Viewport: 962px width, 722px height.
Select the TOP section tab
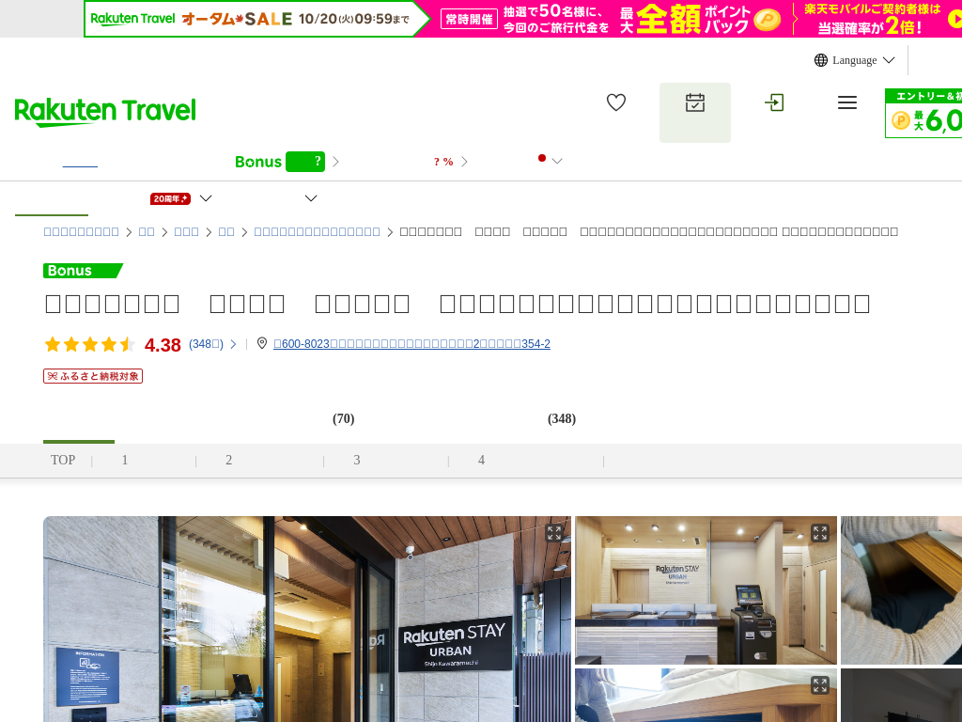63,460
